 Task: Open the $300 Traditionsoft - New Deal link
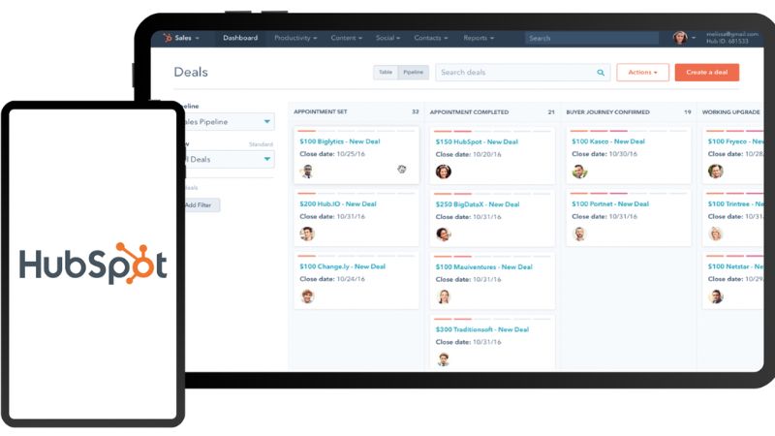pos(481,329)
